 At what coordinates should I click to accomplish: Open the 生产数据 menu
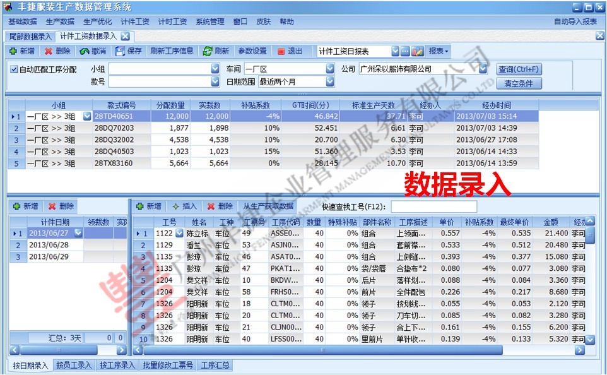[x=60, y=21]
